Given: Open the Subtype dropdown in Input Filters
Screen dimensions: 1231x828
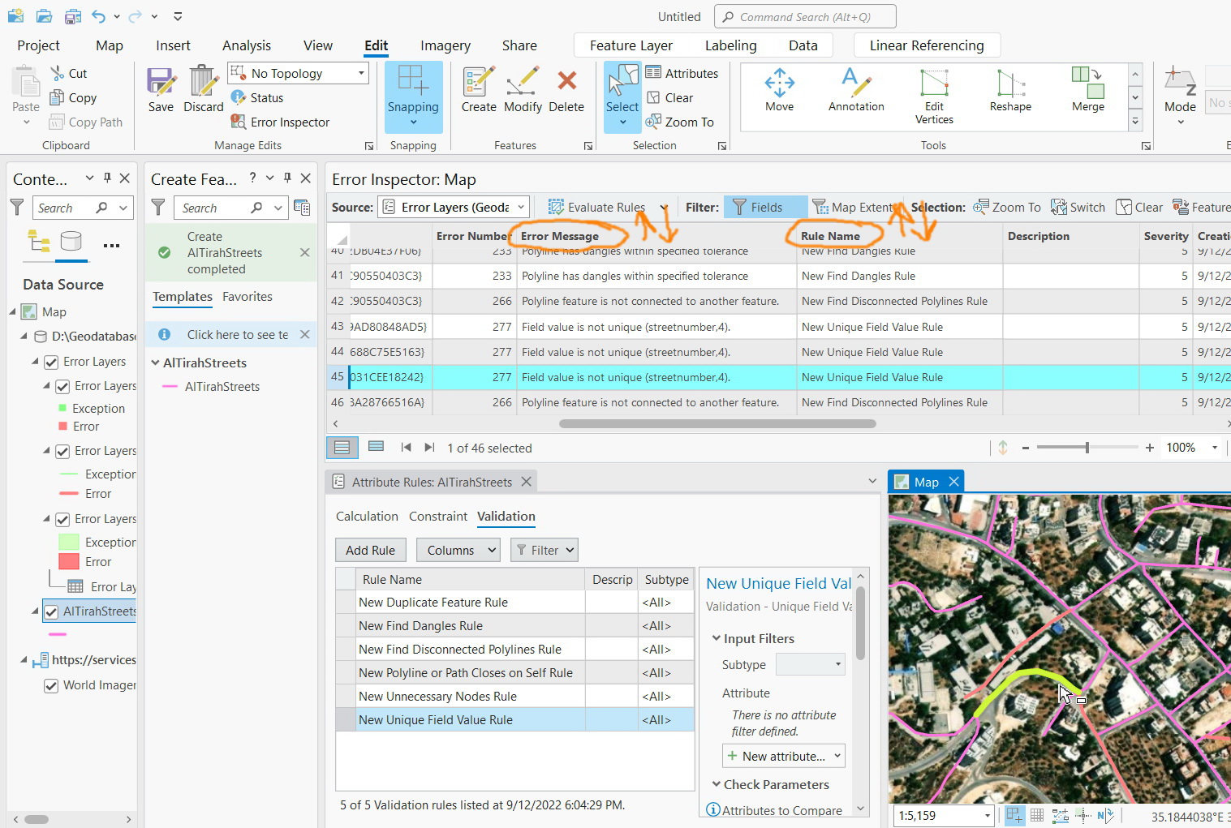Looking at the screenshot, I should tap(836, 664).
